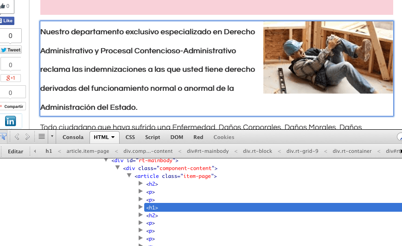The height and width of the screenshot is (246, 402).
Task: Click the Editar button
Action: (x=16, y=151)
